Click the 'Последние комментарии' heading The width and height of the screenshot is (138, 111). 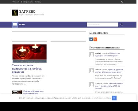point(105,47)
